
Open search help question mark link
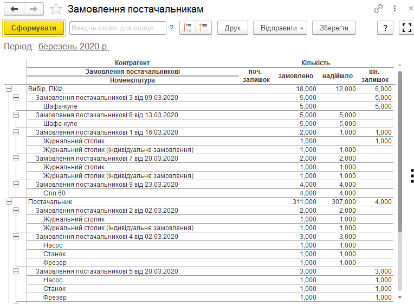172,28
